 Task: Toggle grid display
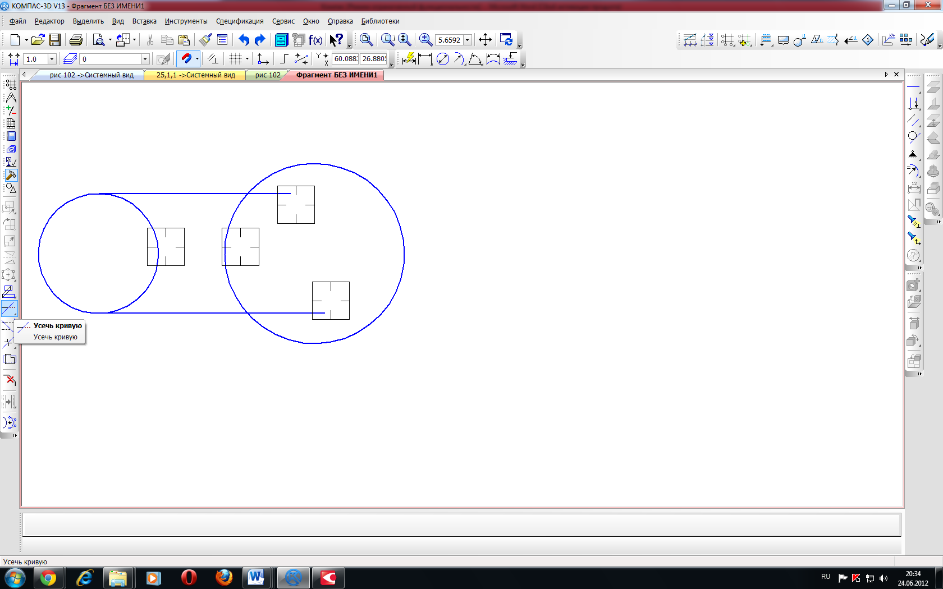click(235, 59)
